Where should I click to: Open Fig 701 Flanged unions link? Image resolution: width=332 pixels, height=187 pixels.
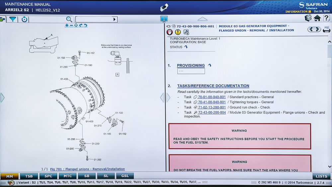pyautogui.click(x=87, y=169)
